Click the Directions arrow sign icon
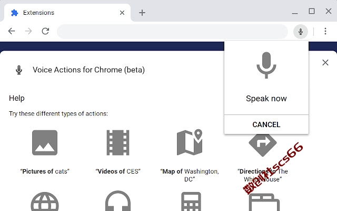 point(262,145)
